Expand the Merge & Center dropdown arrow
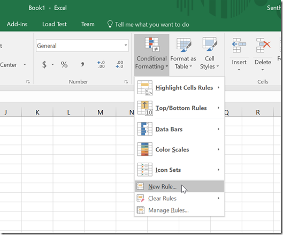 pos(25,64)
